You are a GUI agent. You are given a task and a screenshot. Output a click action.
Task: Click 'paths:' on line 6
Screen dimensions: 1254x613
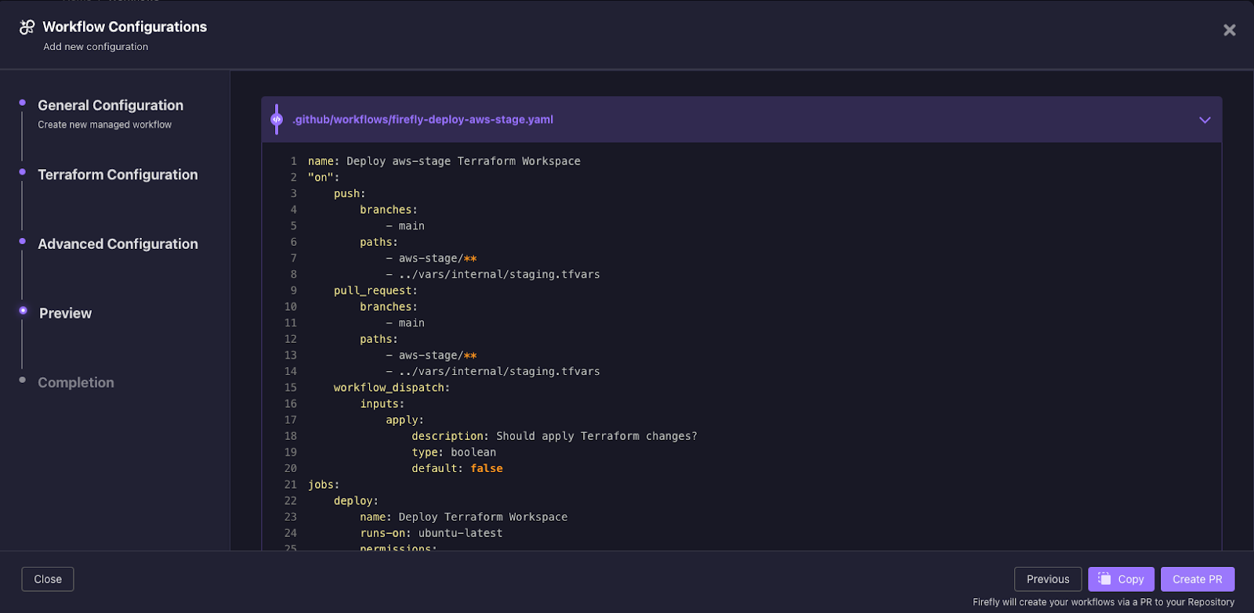379,243
